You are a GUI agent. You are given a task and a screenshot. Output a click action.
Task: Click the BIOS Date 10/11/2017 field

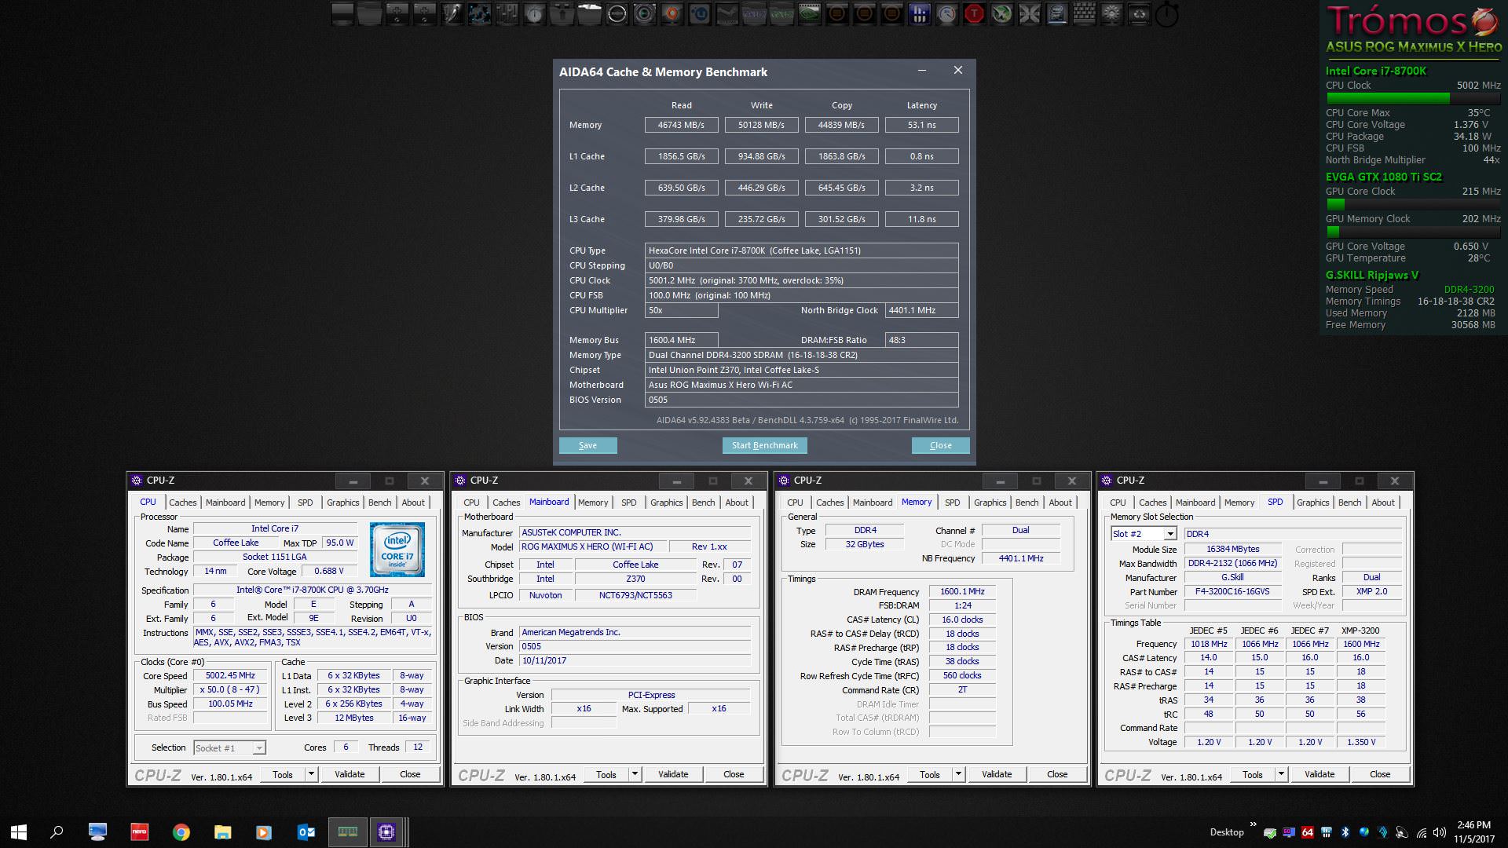pos(635,660)
